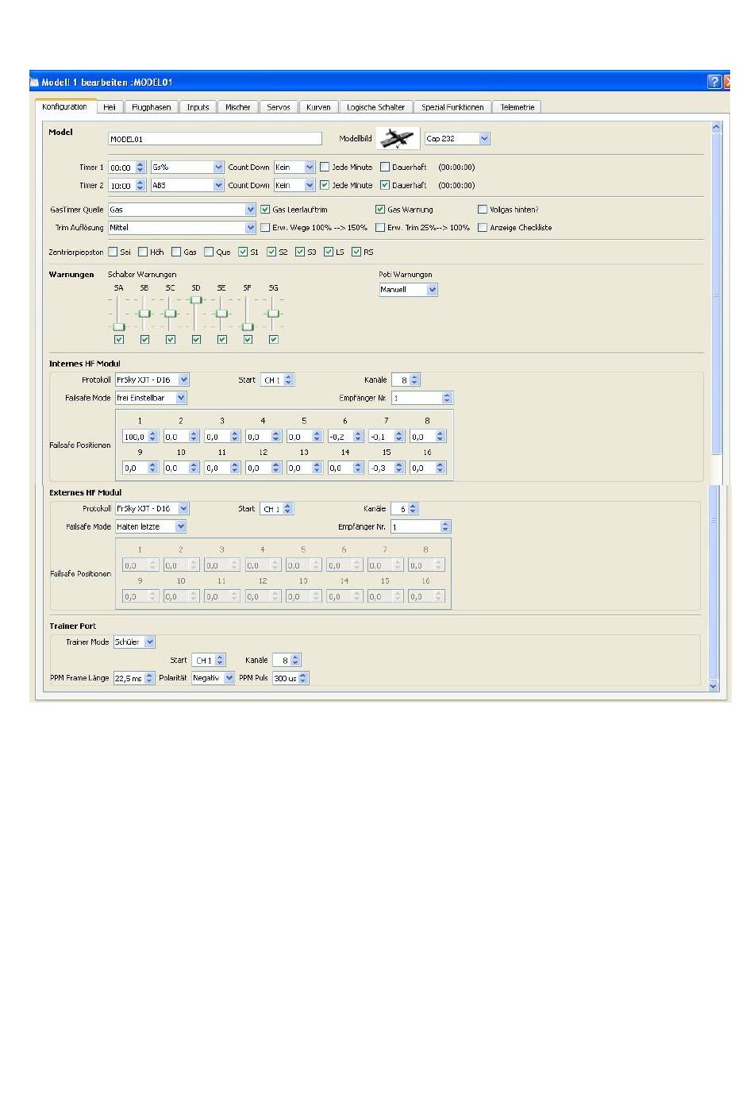The height and width of the screenshot is (1110, 754).
Task: Go to the Inputs tab
Action: (198, 107)
